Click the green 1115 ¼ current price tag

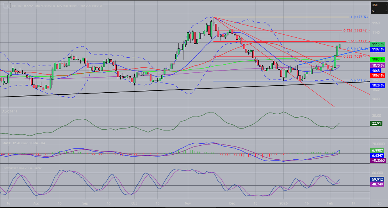click(378, 45)
